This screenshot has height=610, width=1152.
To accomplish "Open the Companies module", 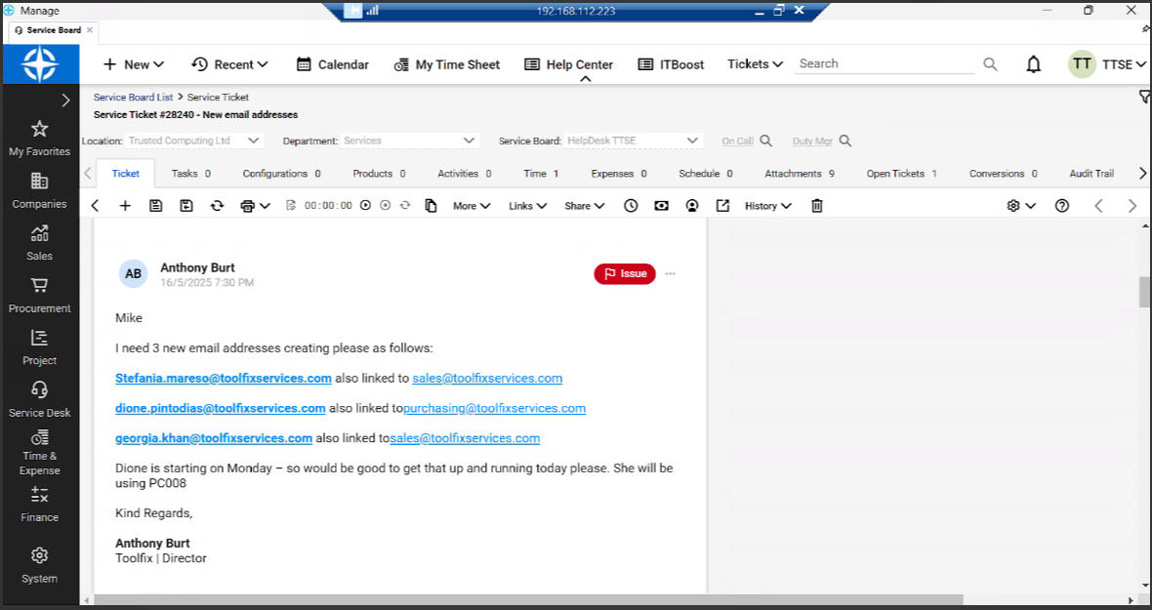I will click(40, 191).
